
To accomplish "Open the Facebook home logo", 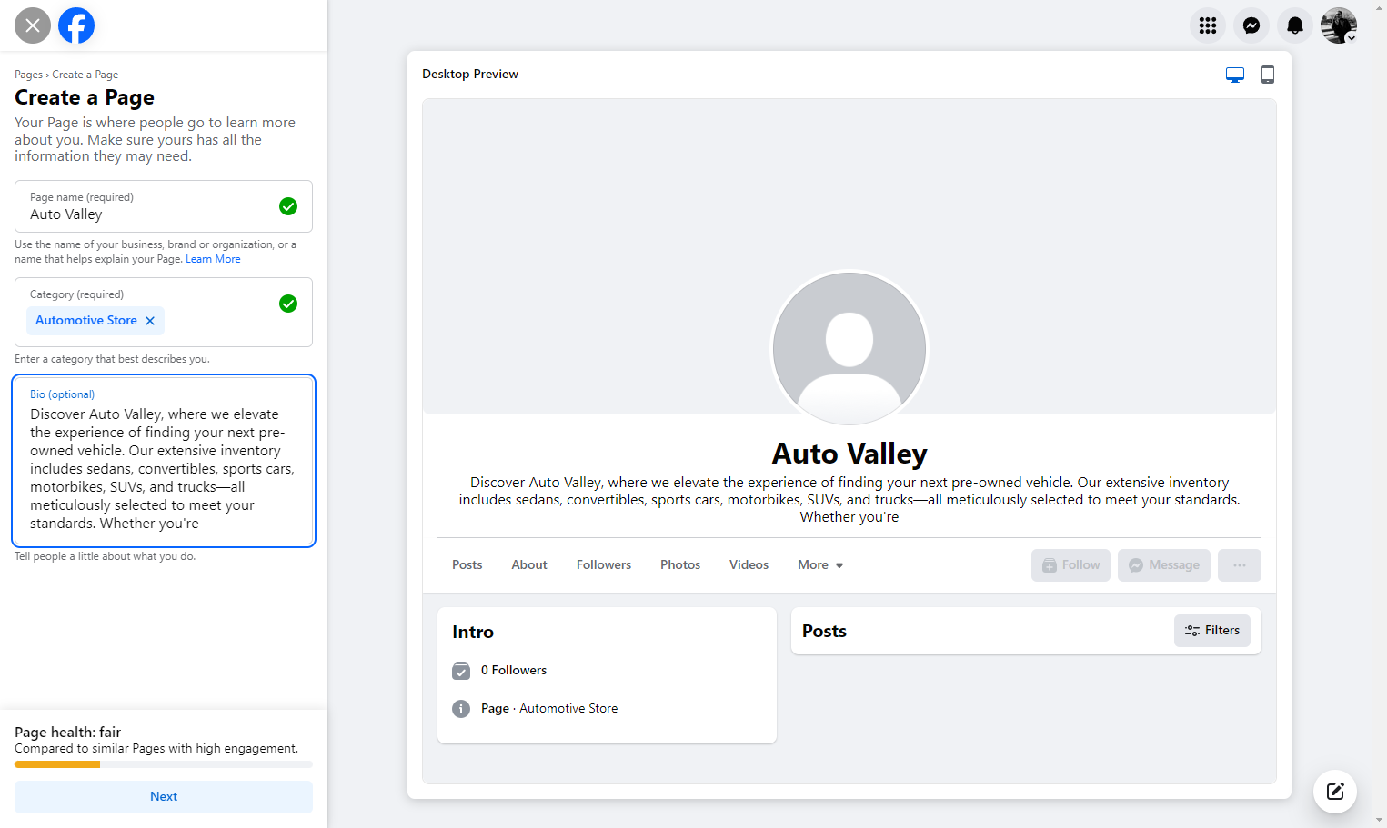I will [76, 25].
